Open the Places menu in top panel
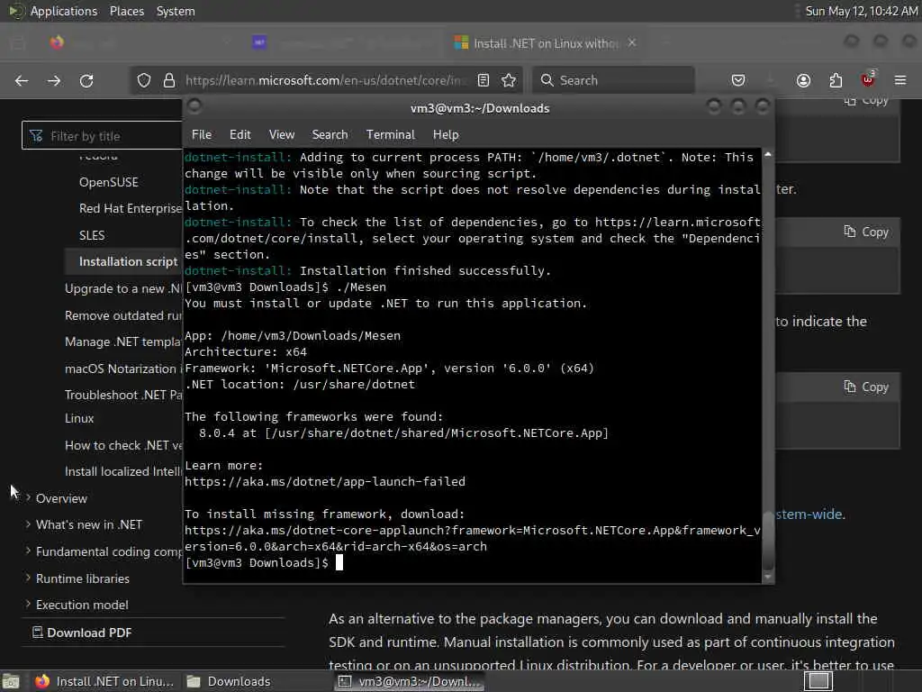922x692 pixels. tap(127, 11)
